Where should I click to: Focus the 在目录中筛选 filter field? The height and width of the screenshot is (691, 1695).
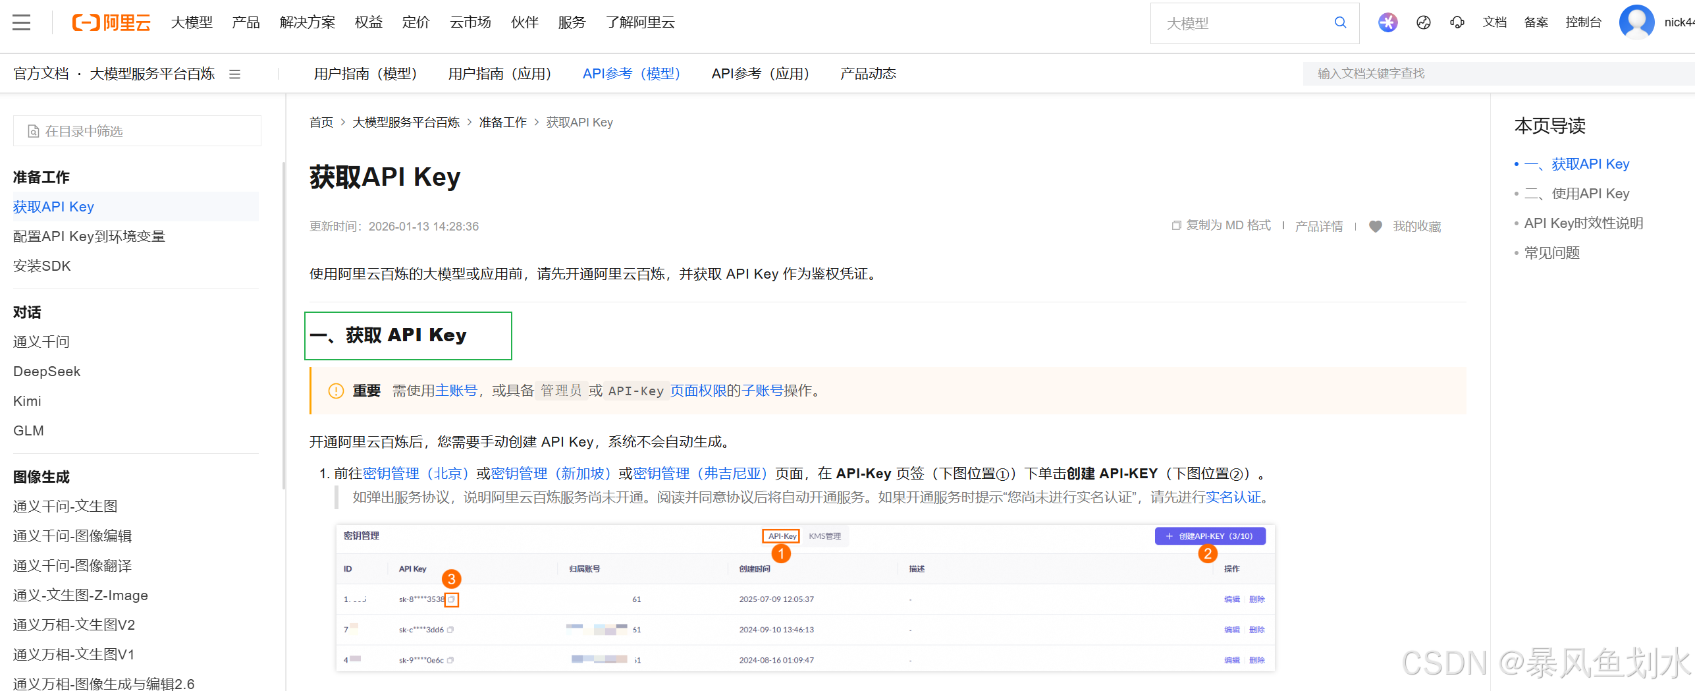point(137,131)
